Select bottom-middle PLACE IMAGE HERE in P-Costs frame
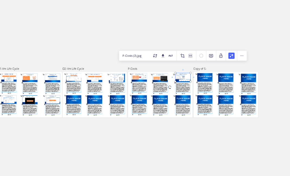 coord(160,100)
